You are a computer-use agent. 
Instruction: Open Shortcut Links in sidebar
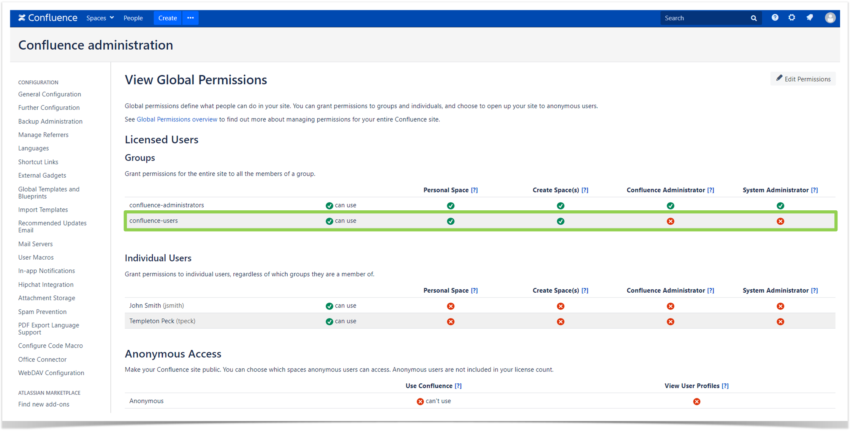click(x=38, y=162)
